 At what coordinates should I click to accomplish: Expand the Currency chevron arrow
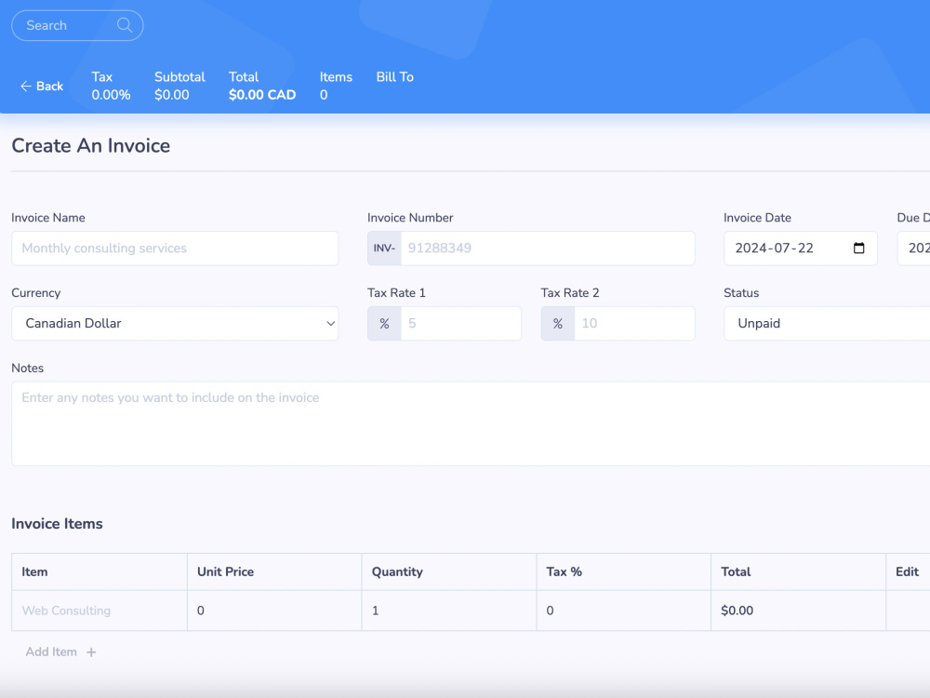[330, 324]
